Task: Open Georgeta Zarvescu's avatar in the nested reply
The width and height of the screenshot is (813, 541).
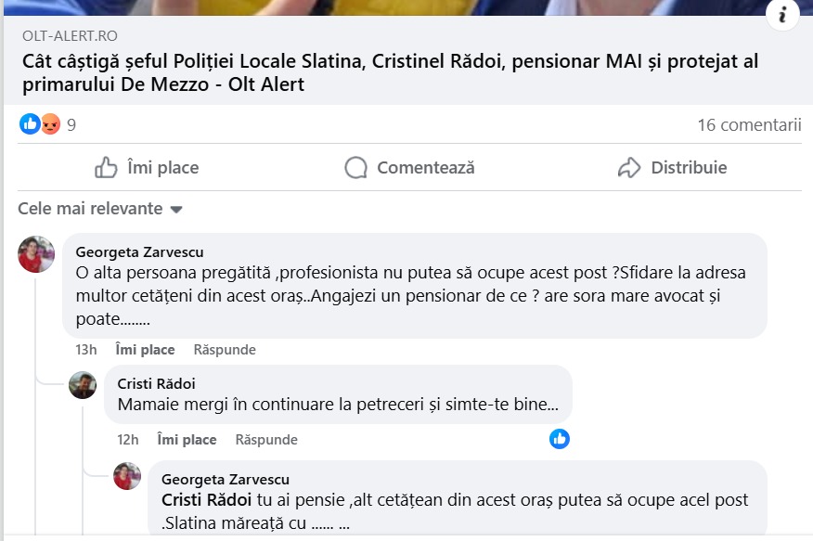Action: pos(127,477)
